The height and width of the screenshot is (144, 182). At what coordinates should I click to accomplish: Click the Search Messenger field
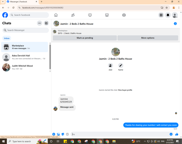25,30
